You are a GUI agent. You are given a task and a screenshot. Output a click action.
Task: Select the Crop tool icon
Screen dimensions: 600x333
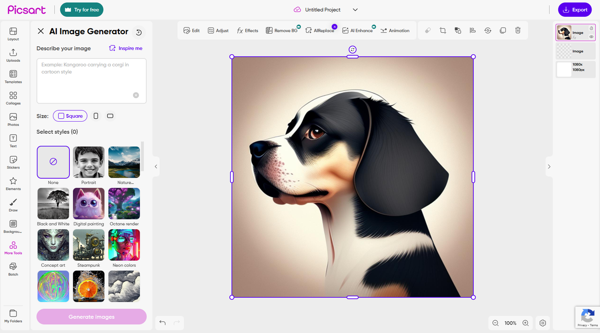coord(442,30)
